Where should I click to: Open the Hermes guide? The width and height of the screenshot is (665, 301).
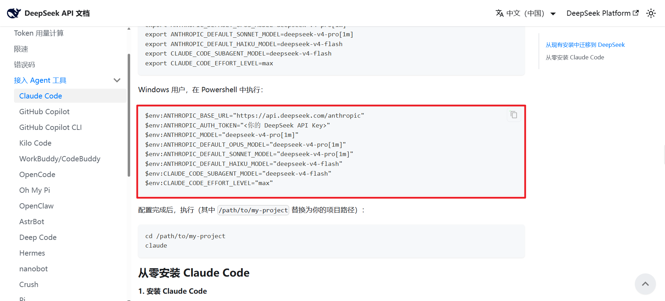click(x=32, y=253)
